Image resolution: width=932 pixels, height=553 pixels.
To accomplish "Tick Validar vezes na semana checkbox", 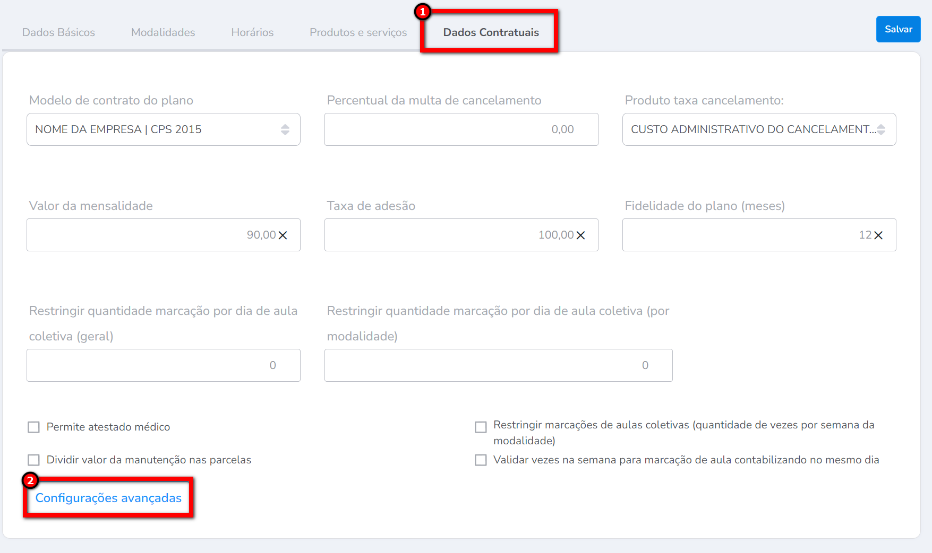I will (481, 460).
